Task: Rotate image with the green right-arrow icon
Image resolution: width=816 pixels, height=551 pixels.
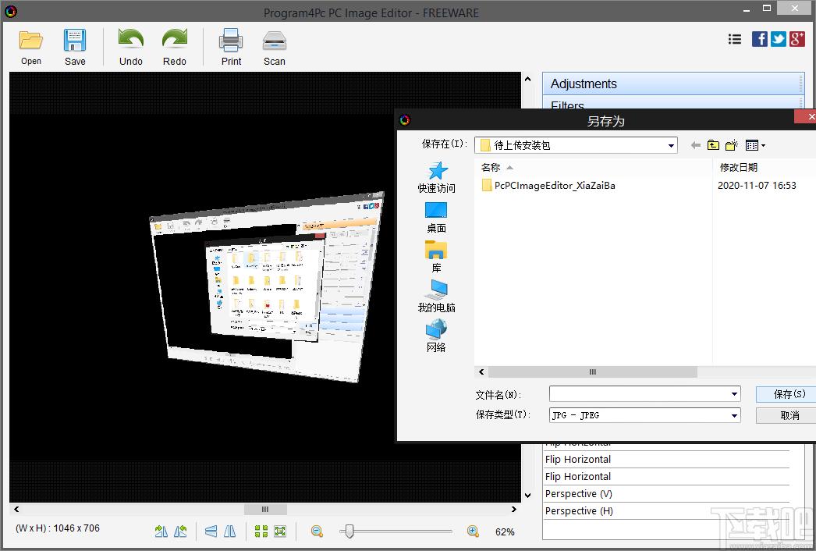Action: [x=161, y=531]
